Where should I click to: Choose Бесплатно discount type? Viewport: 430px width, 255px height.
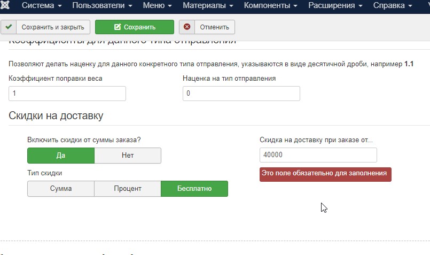(194, 189)
